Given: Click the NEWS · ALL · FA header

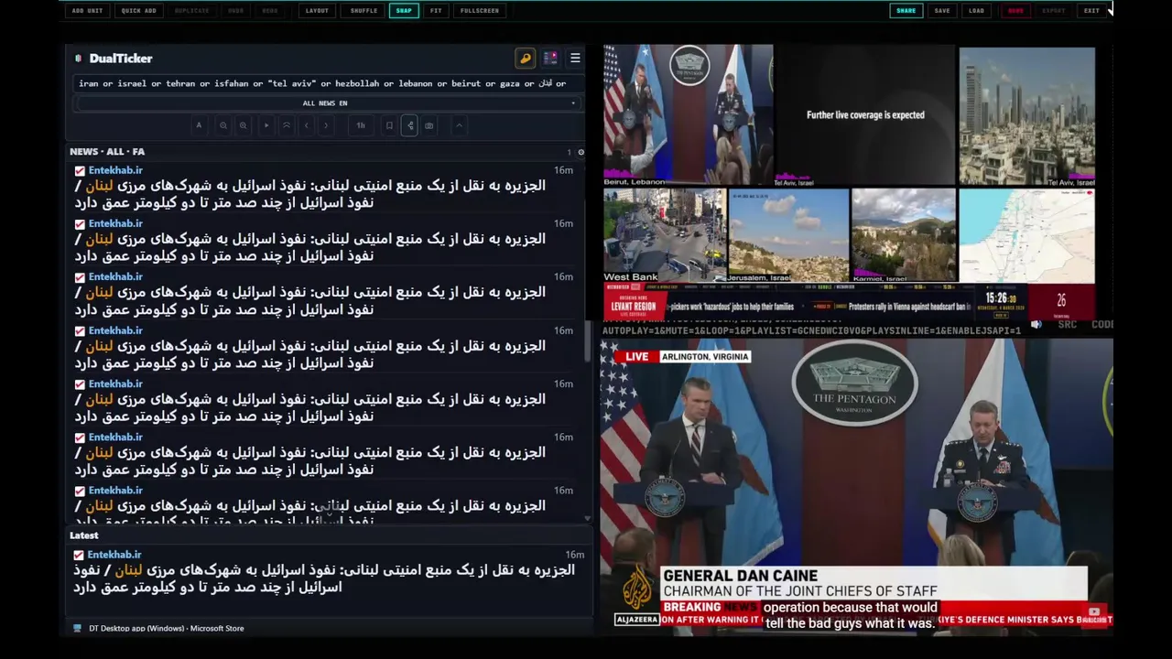Looking at the screenshot, I should [107, 152].
